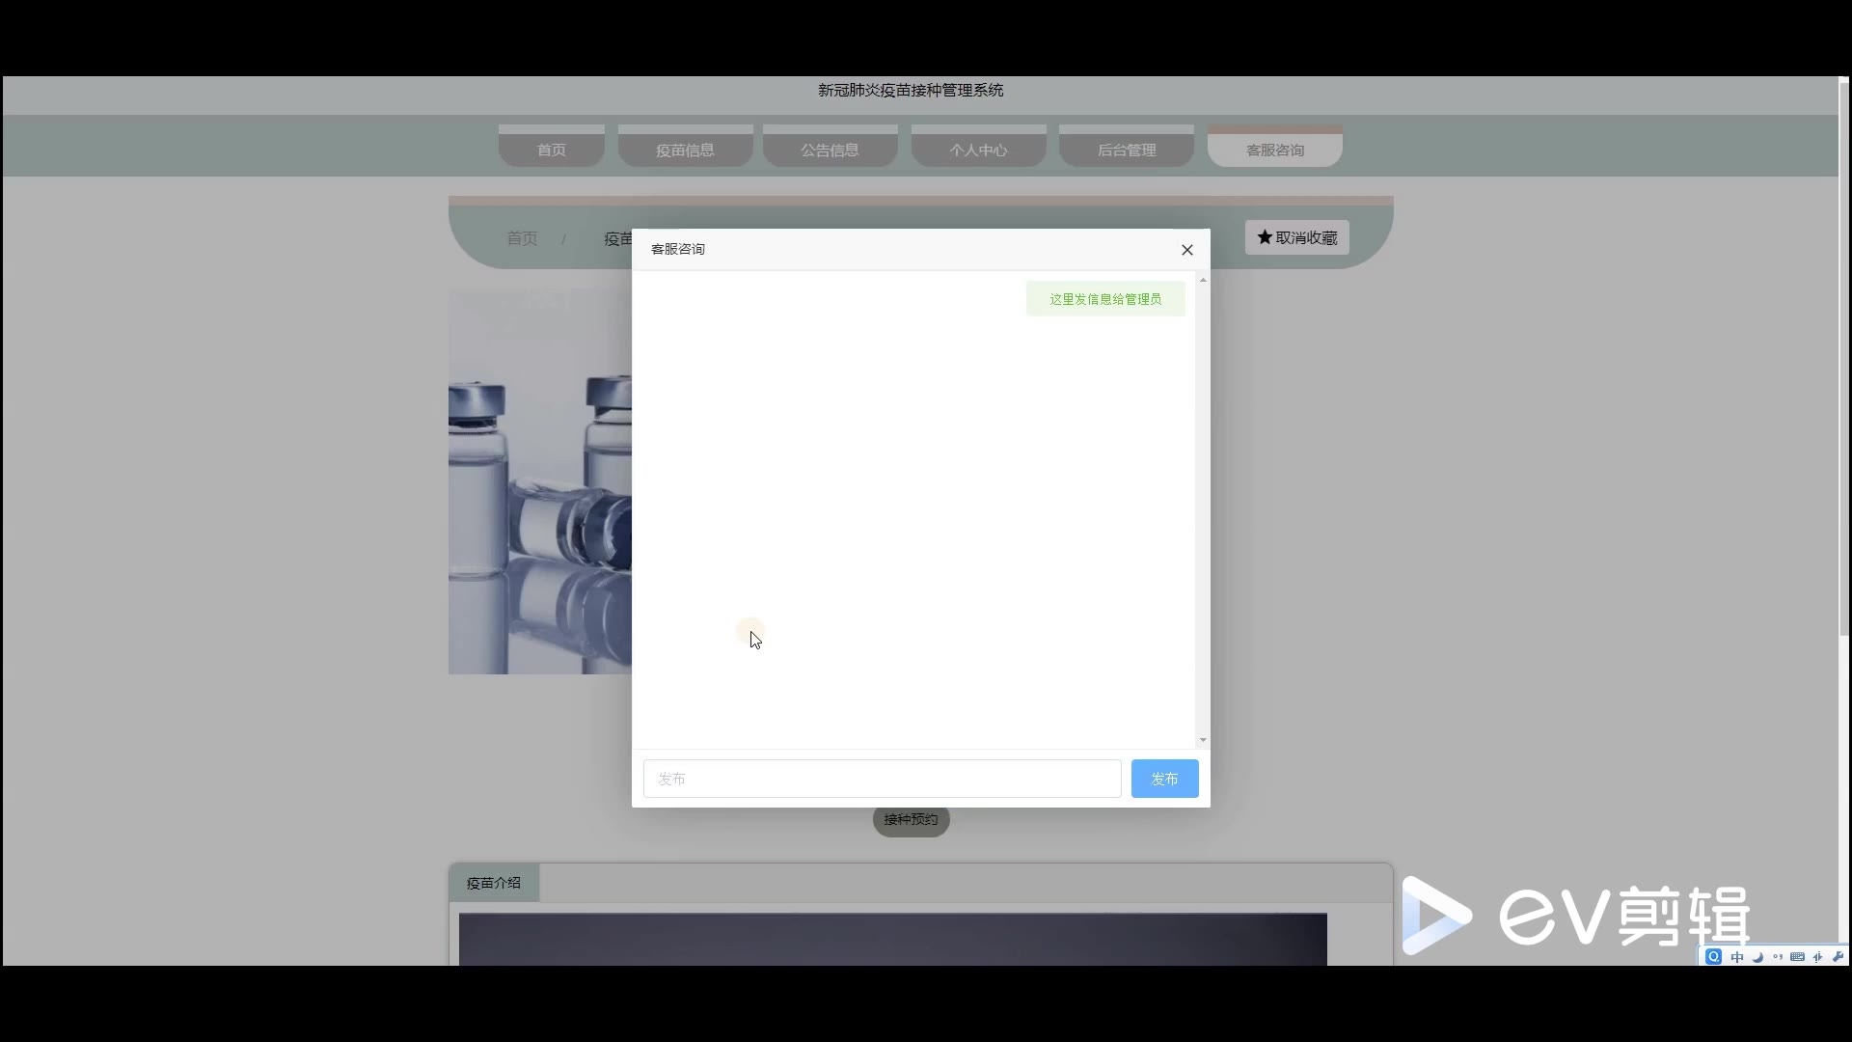Open the 疫苗信息 navigation tab

click(685, 147)
